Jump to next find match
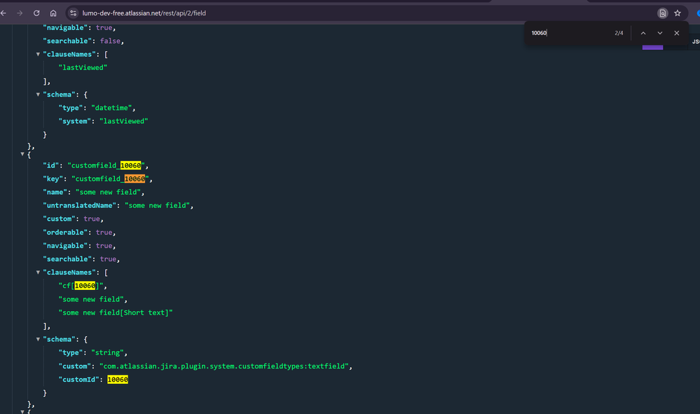700x414 pixels. point(660,33)
